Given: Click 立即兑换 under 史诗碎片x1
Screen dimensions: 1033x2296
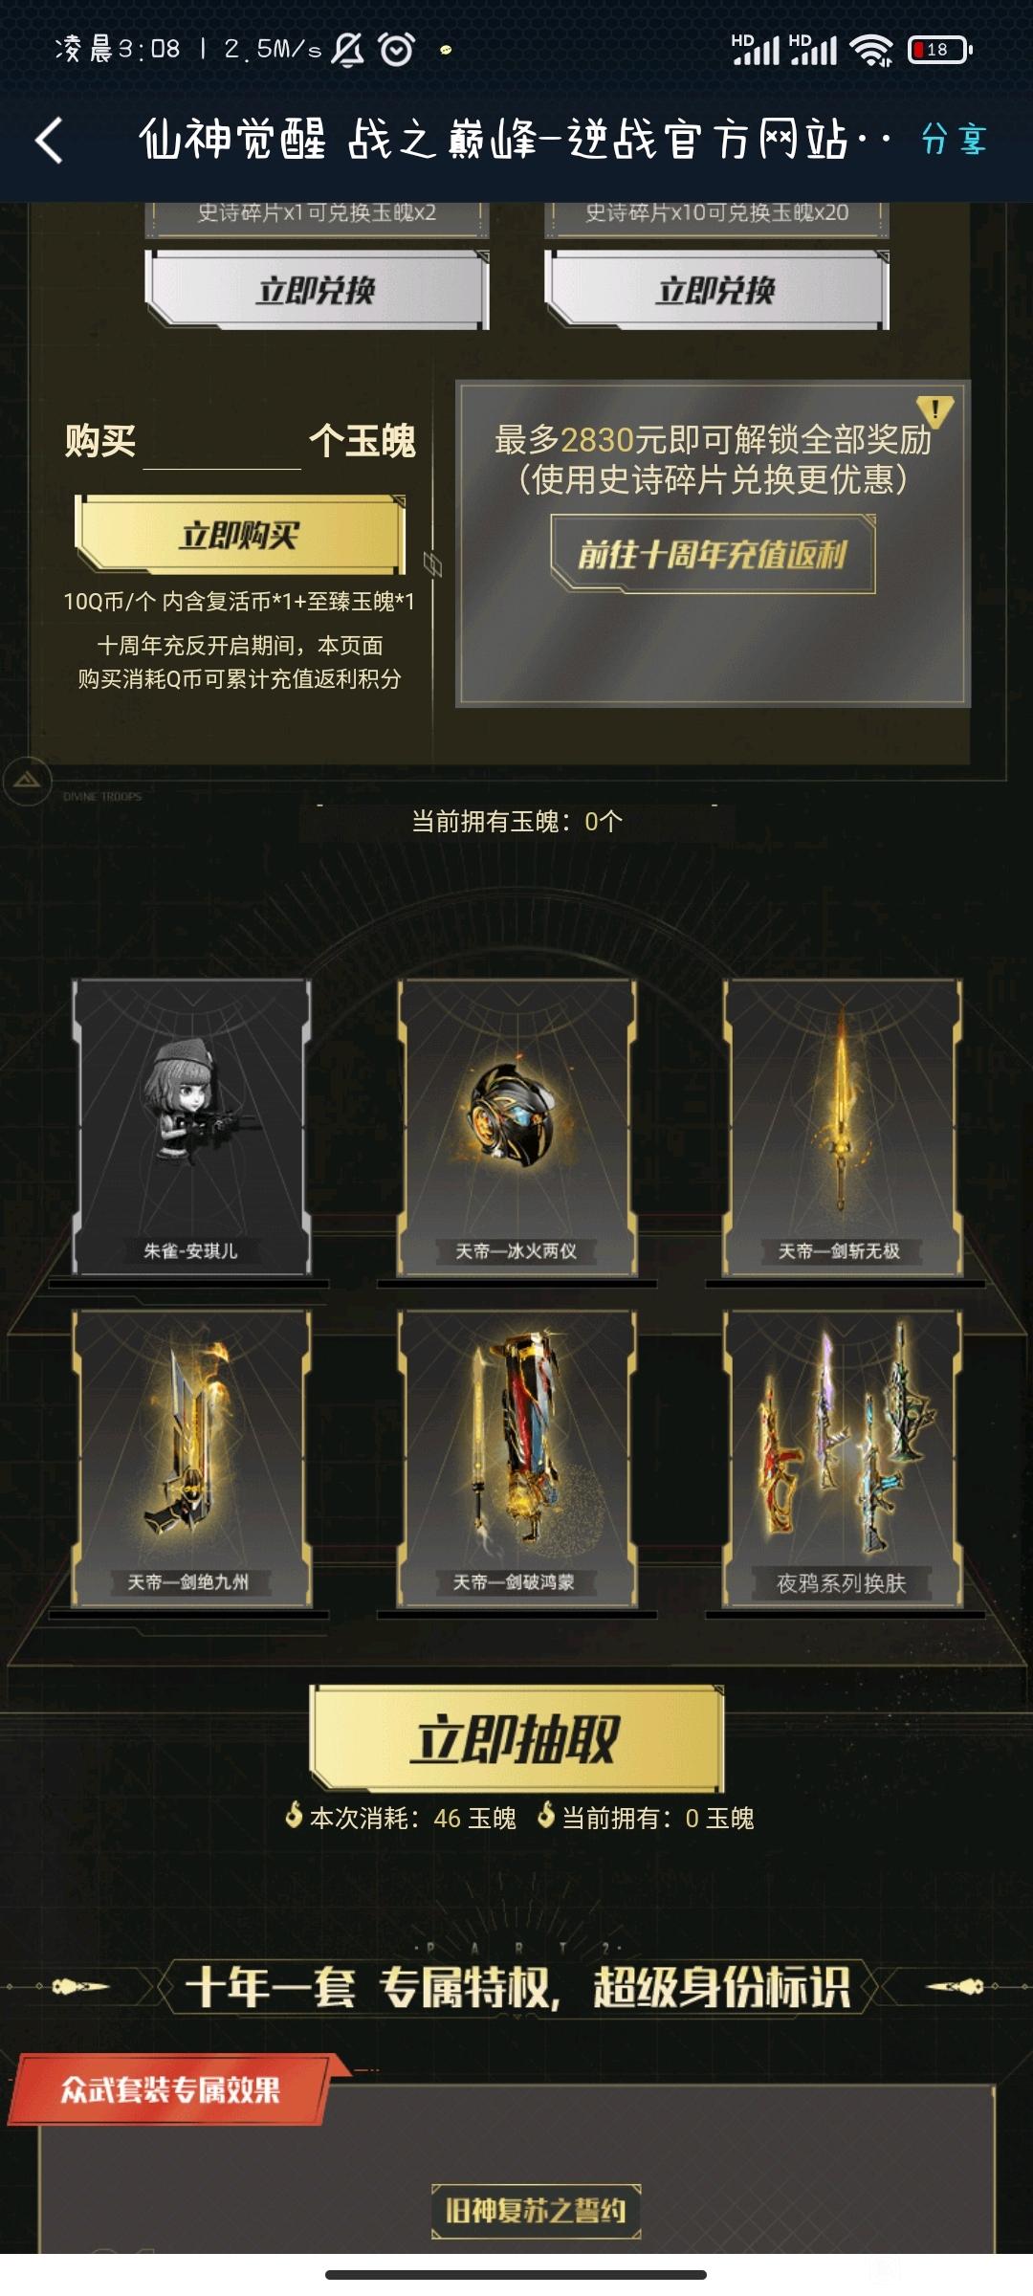Looking at the screenshot, I should 317,290.
